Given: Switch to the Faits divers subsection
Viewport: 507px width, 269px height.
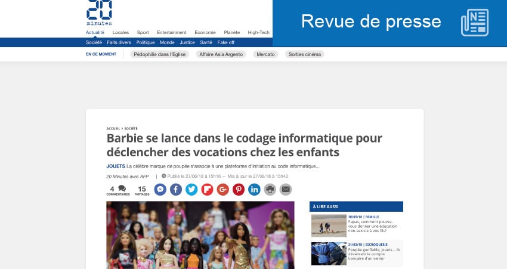Looking at the screenshot, I should 119,42.
